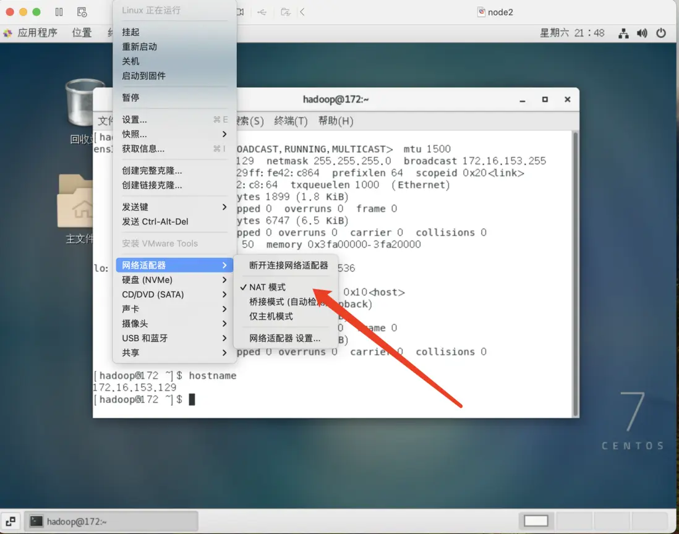Expand the 硬盘 (NVMe) submenu
The width and height of the screenshot is (679, 534).
point(174,280)
